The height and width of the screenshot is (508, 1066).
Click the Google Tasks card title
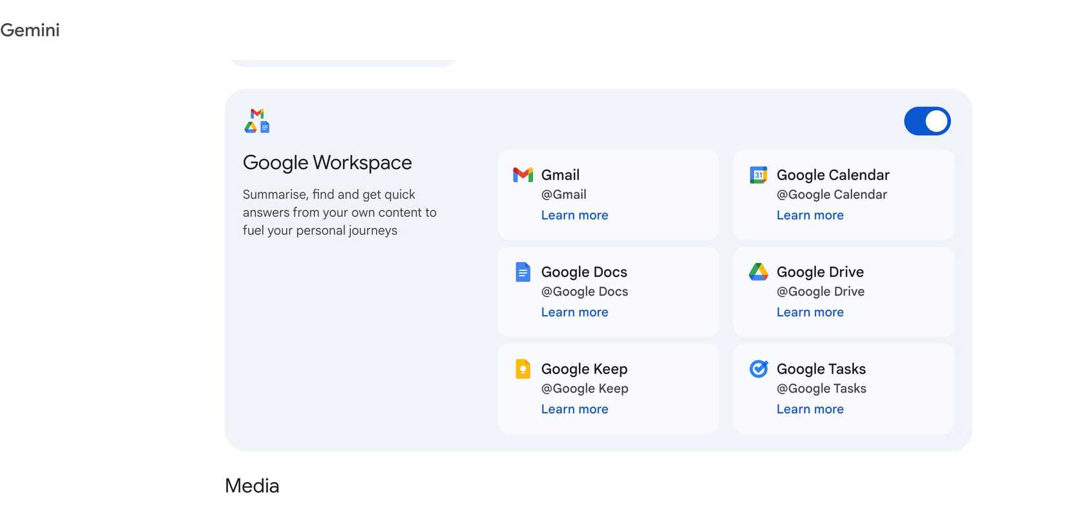pos(821,369)
